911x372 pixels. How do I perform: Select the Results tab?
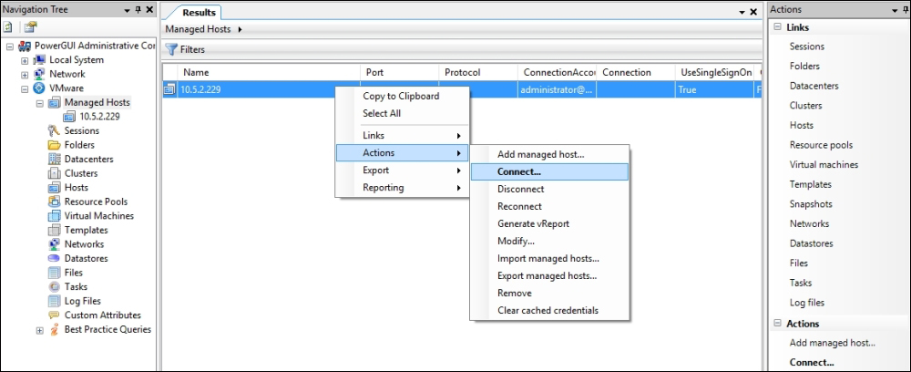tap(199, 12)
